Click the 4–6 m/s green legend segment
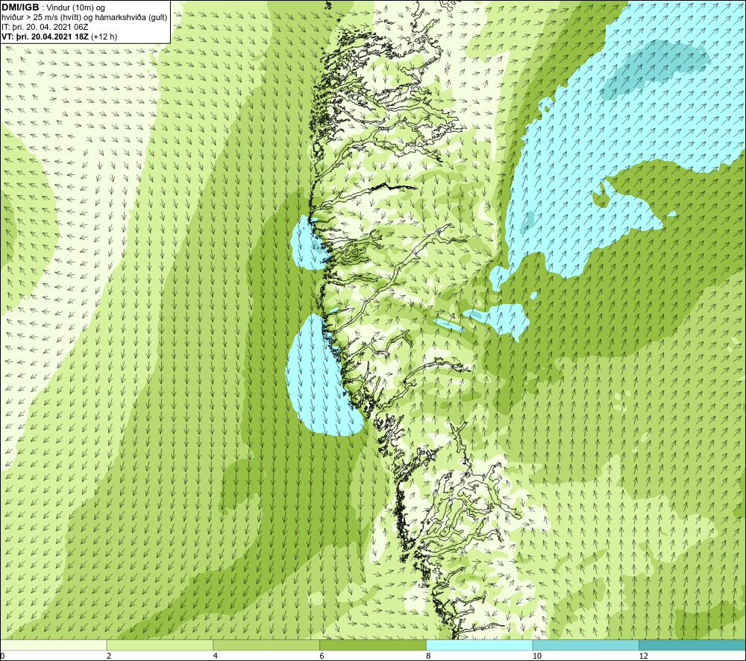This screenshot has width=746, height=661. coord(266,645)
